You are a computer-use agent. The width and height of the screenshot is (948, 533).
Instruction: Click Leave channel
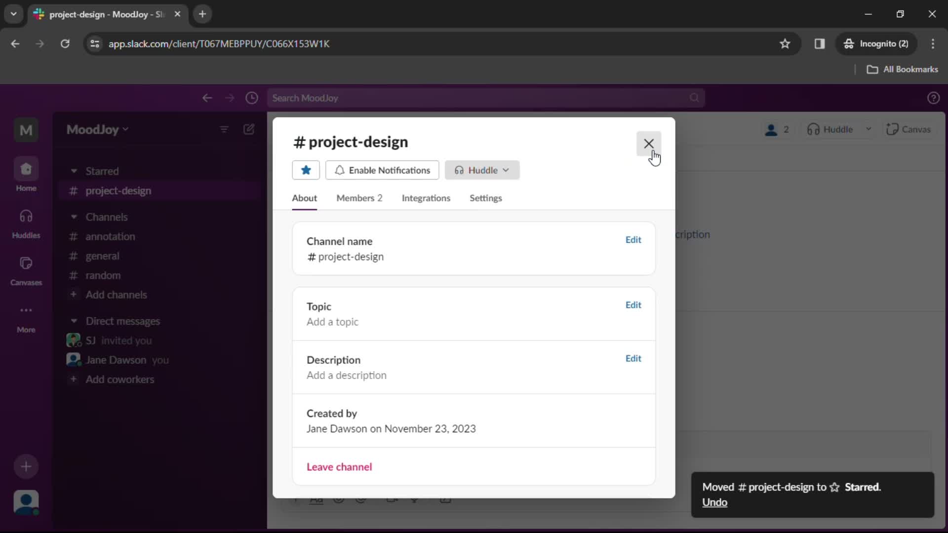click(339, 467)
